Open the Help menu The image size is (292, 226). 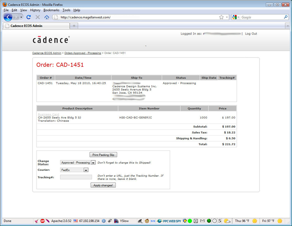coord(77,10)
